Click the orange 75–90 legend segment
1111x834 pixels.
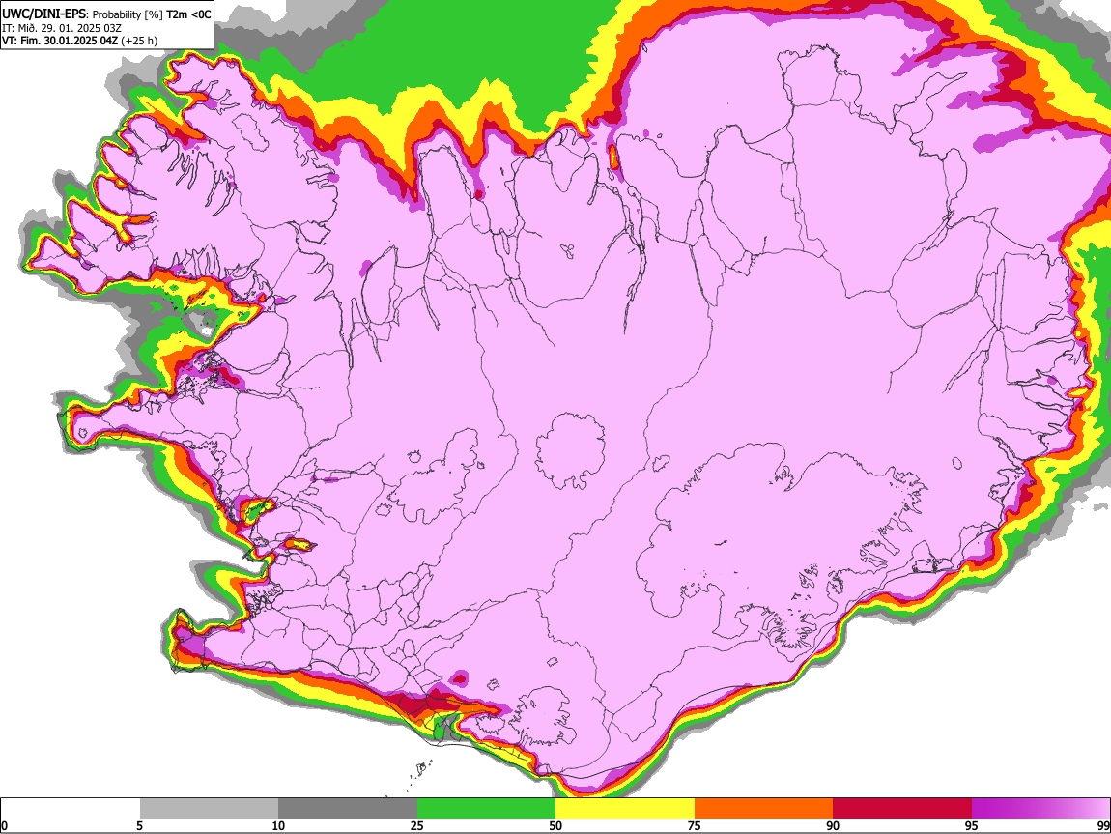[x=763, y=809]
